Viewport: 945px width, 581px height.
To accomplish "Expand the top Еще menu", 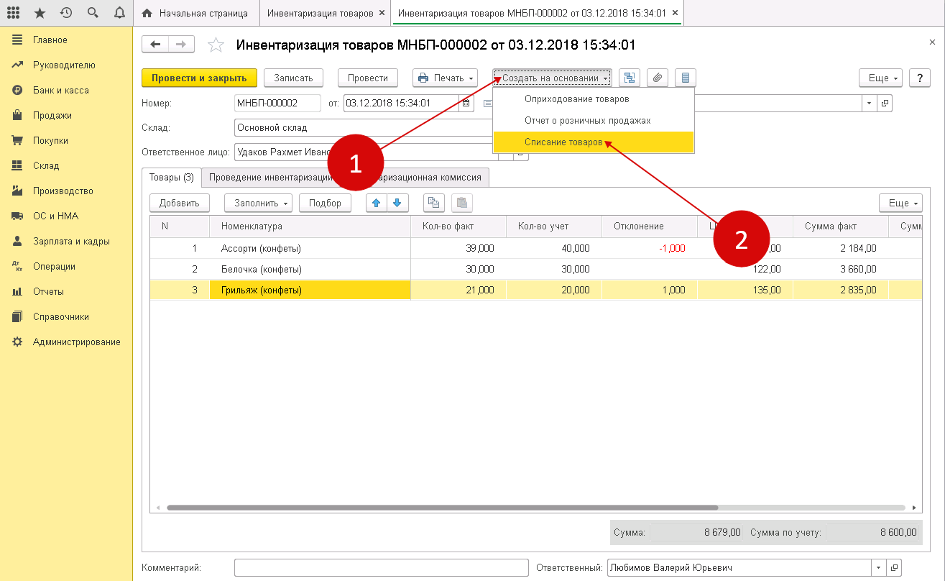I will click(x=880, y=78).
